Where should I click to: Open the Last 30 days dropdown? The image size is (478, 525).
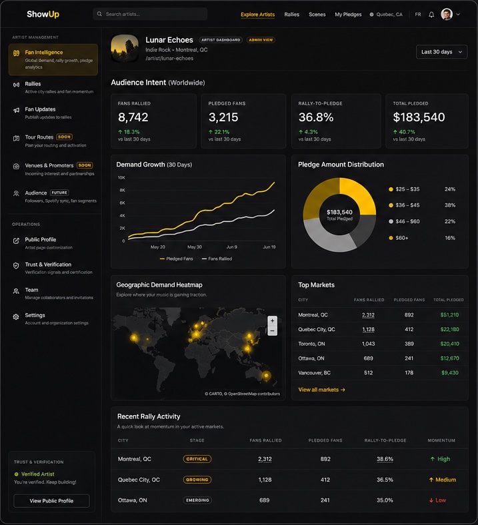441,52
